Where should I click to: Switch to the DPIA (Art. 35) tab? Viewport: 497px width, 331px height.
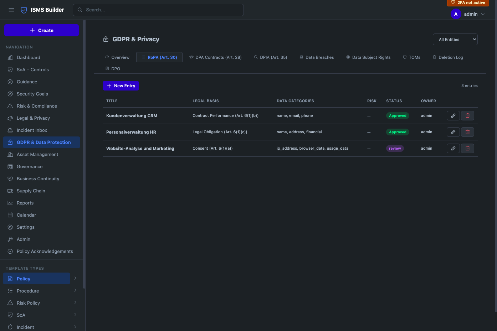click(271, 57)
